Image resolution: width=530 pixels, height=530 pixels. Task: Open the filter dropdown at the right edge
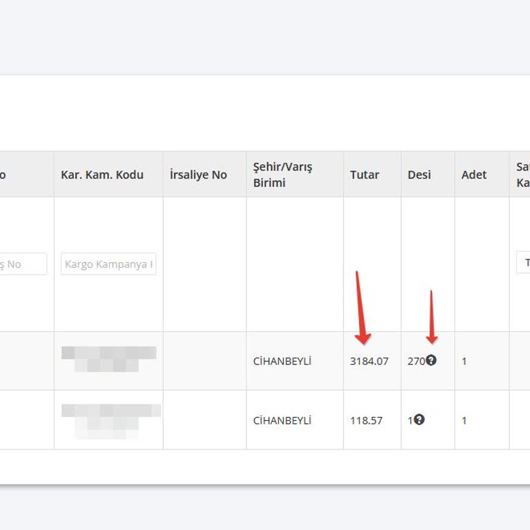tap(523, 263)
